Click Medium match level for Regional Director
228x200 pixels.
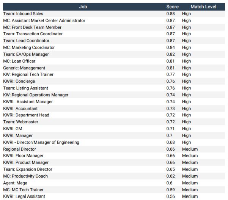[x=190, y=149]
